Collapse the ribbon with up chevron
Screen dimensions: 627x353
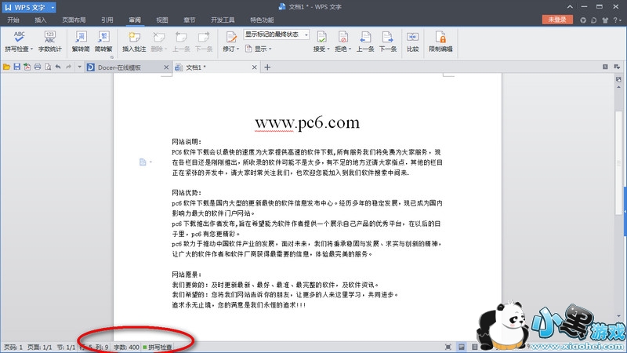tap(570, 7)
